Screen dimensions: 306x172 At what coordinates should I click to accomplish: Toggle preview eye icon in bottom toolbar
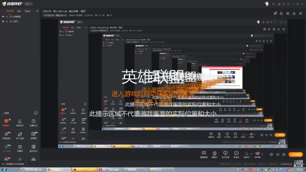[x=278, y=154]
